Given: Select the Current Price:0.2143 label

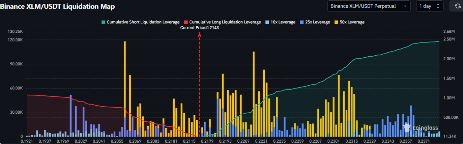Looking at the screenshot, I should pos(199,28).
